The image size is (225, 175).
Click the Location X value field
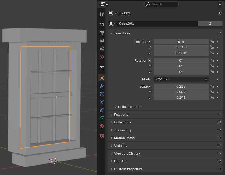181,42
